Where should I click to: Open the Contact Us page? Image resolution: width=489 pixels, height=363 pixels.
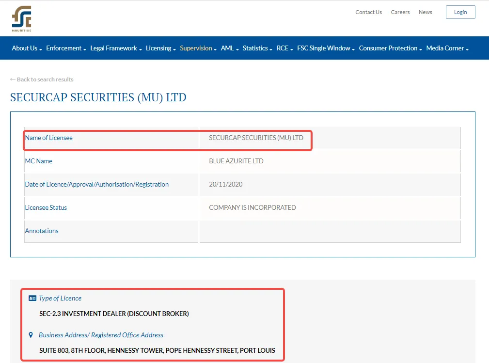pos(369,12)
